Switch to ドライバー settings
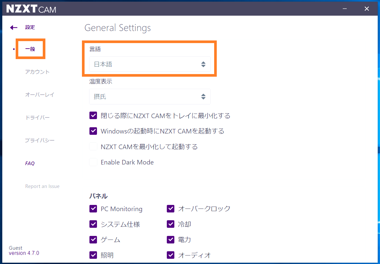The width and height of the screenshot is (380, 264). [37, 118]
